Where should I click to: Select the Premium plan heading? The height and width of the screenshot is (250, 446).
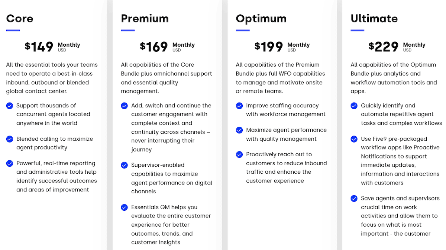[145, 19]
